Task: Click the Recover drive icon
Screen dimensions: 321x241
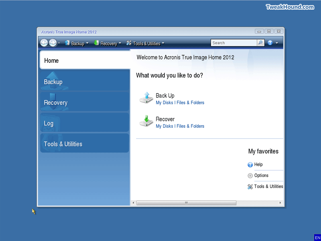Action: [146, 121]
